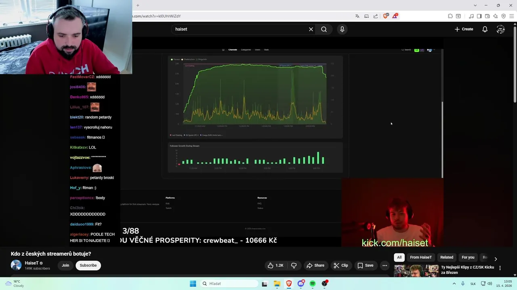Open Spotify from the taskbar

click(x=313, y=284)
